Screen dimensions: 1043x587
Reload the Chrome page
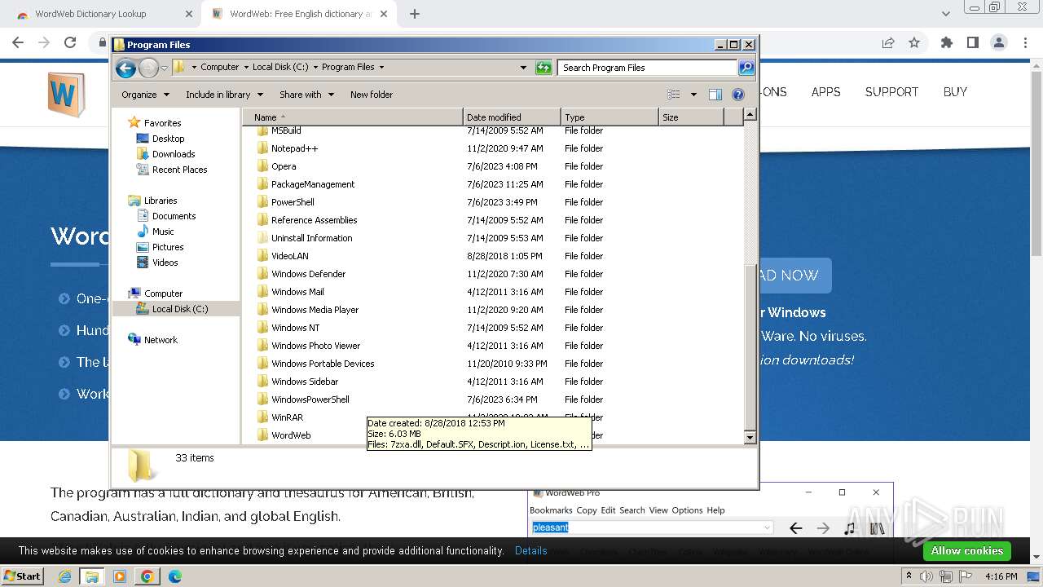70,42
